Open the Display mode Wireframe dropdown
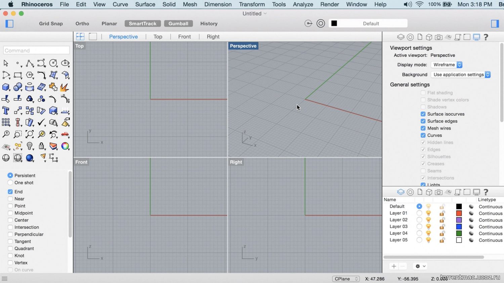 (x=447, y=65)
